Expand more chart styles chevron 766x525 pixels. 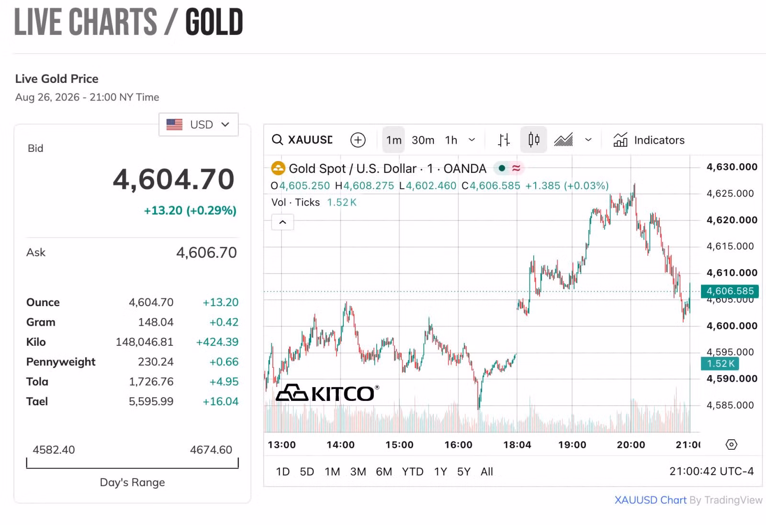point(588,140)
